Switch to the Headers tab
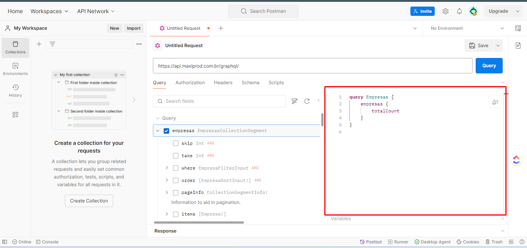Image resolution: width=527 pixels, height=248 pixels. 223,83
